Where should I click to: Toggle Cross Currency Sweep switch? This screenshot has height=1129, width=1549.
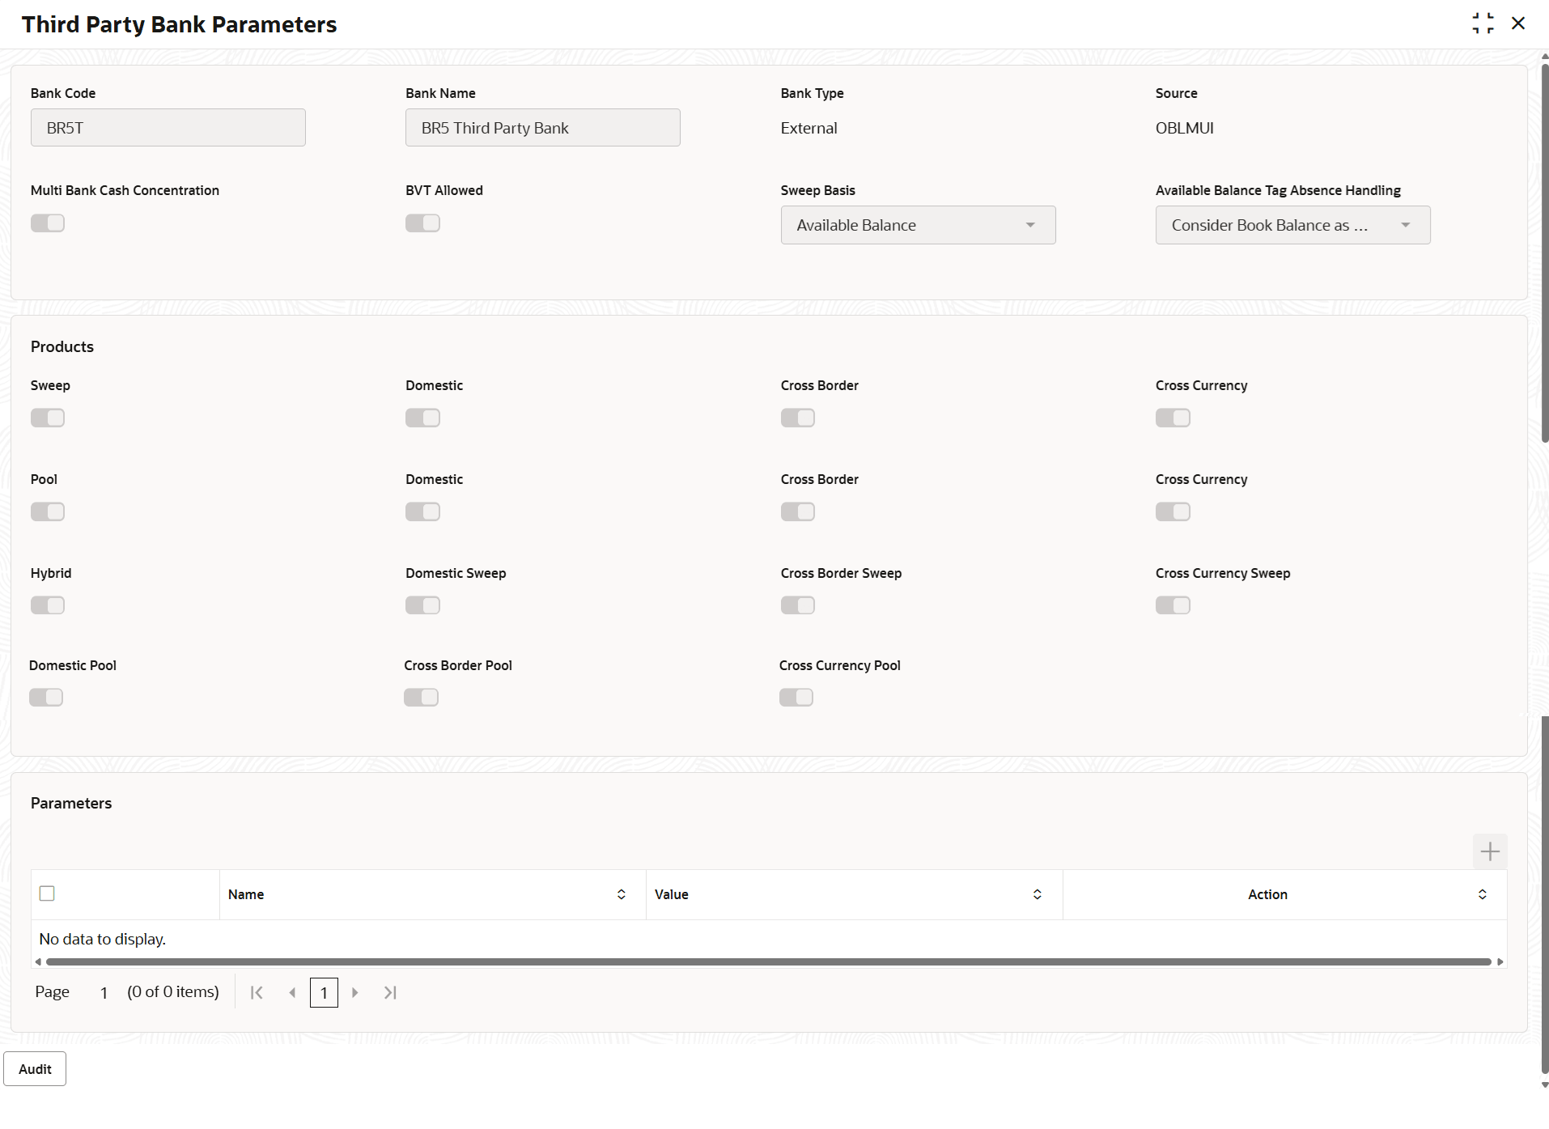pos(1173,606)
